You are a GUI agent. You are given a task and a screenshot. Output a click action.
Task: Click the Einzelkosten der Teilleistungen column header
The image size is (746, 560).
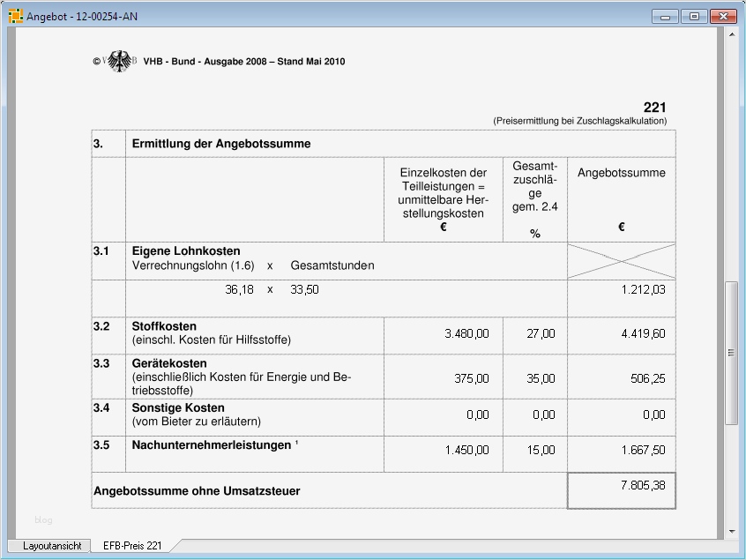click(443, 199)
